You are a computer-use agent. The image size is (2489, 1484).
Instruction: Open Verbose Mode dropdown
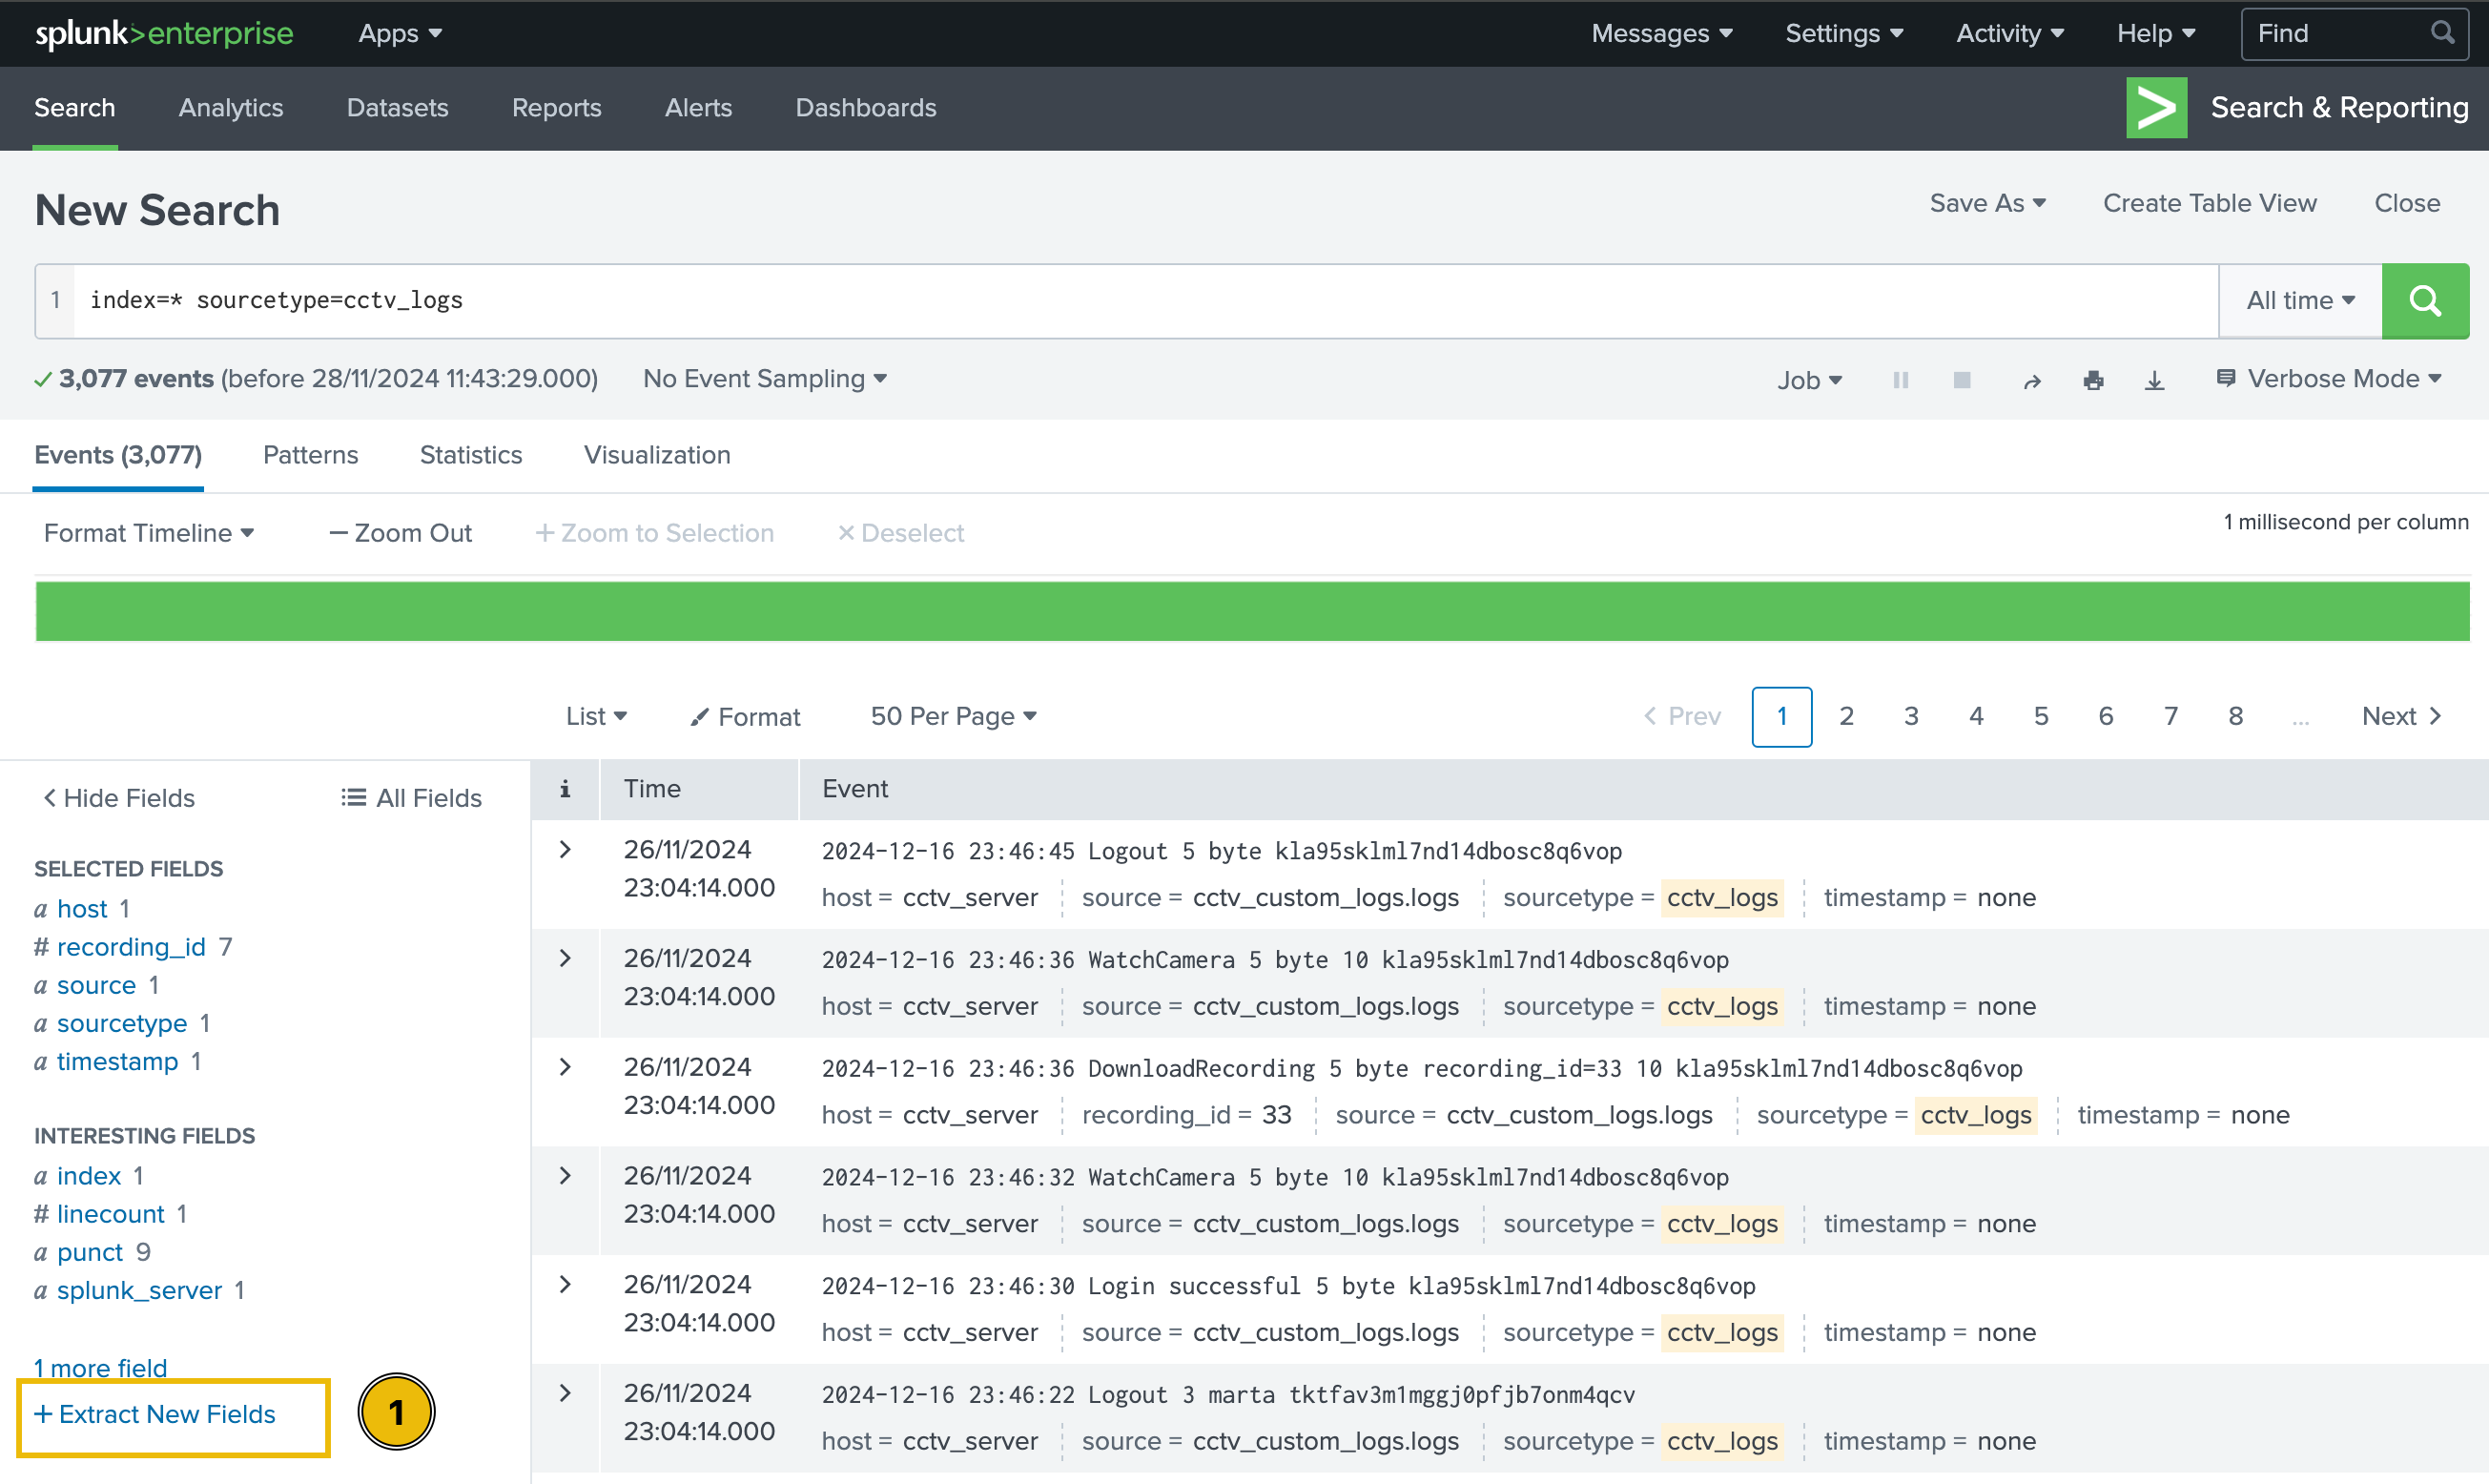(2329, 379)
